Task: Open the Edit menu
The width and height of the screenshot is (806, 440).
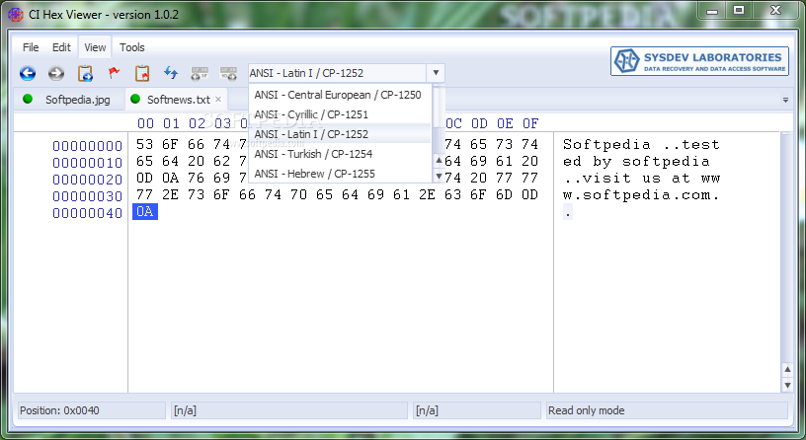Action: pyautogui.click(x=61, y=47)
